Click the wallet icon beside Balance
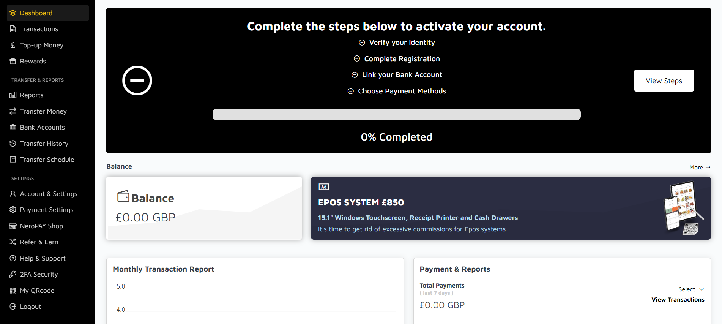This screenshot has height=324, width=722. tap(123, 197)
